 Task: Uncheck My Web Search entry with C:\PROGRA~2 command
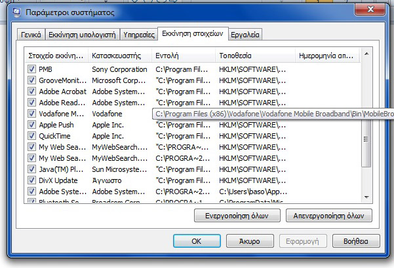point(31,158)
